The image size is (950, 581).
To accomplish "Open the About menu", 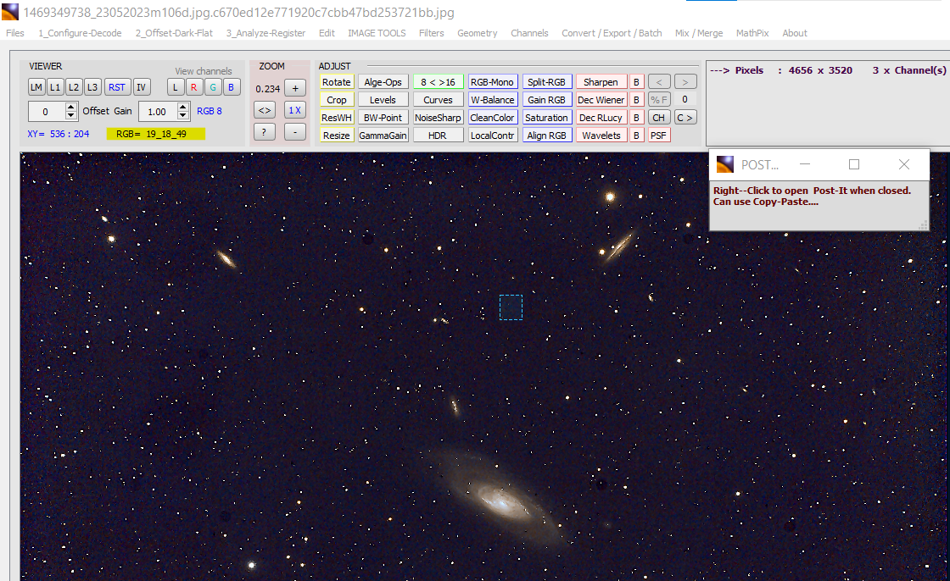I will click(795, 33).
